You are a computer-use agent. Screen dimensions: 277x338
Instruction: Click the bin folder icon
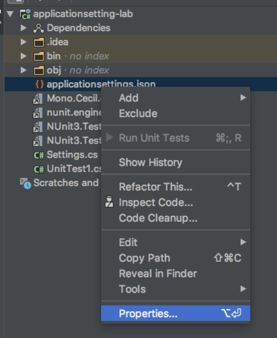pyautogui.click(x=39, y=56)
